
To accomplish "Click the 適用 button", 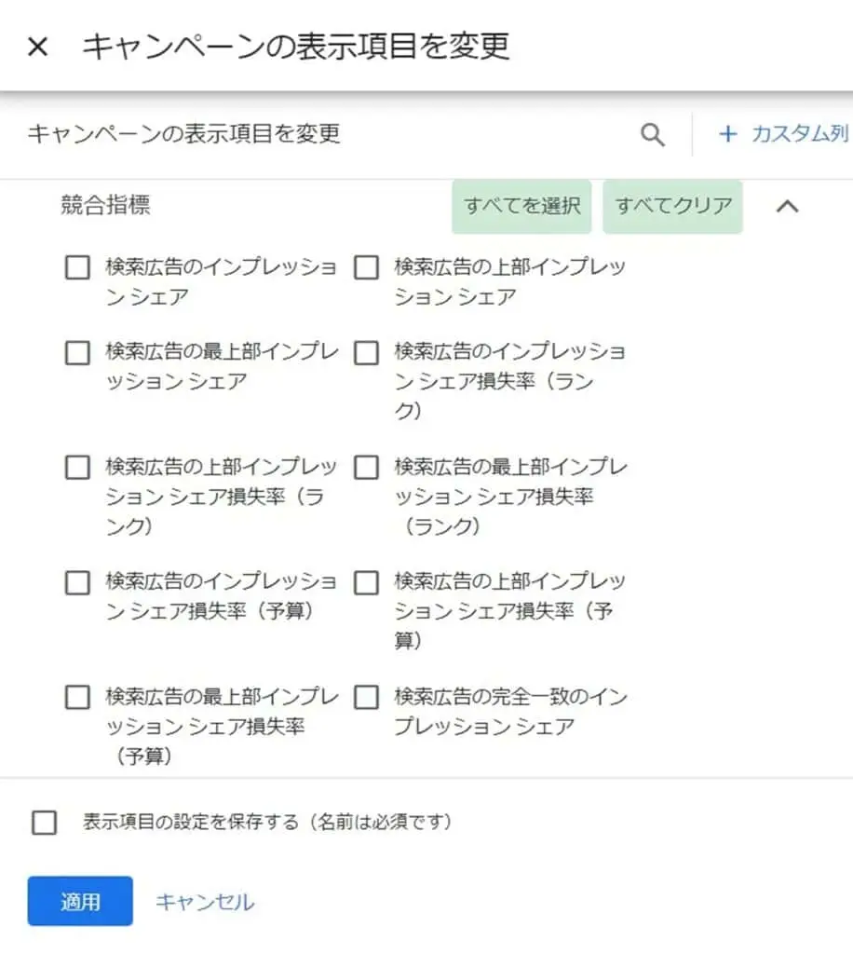I will [80, 901].
